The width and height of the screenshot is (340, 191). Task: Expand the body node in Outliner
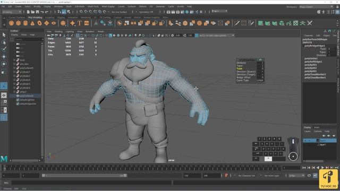coord(14,60)
